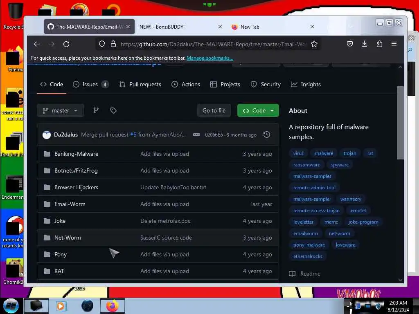This screenshot has height=314, width=419.
Task: Click the Manage bookmarks link
Action: pyautogui.click(x=210, y=58)
